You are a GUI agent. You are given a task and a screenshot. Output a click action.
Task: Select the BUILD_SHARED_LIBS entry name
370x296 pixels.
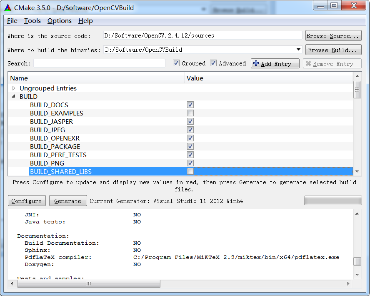pyautogui.click(x=61, y=172)
